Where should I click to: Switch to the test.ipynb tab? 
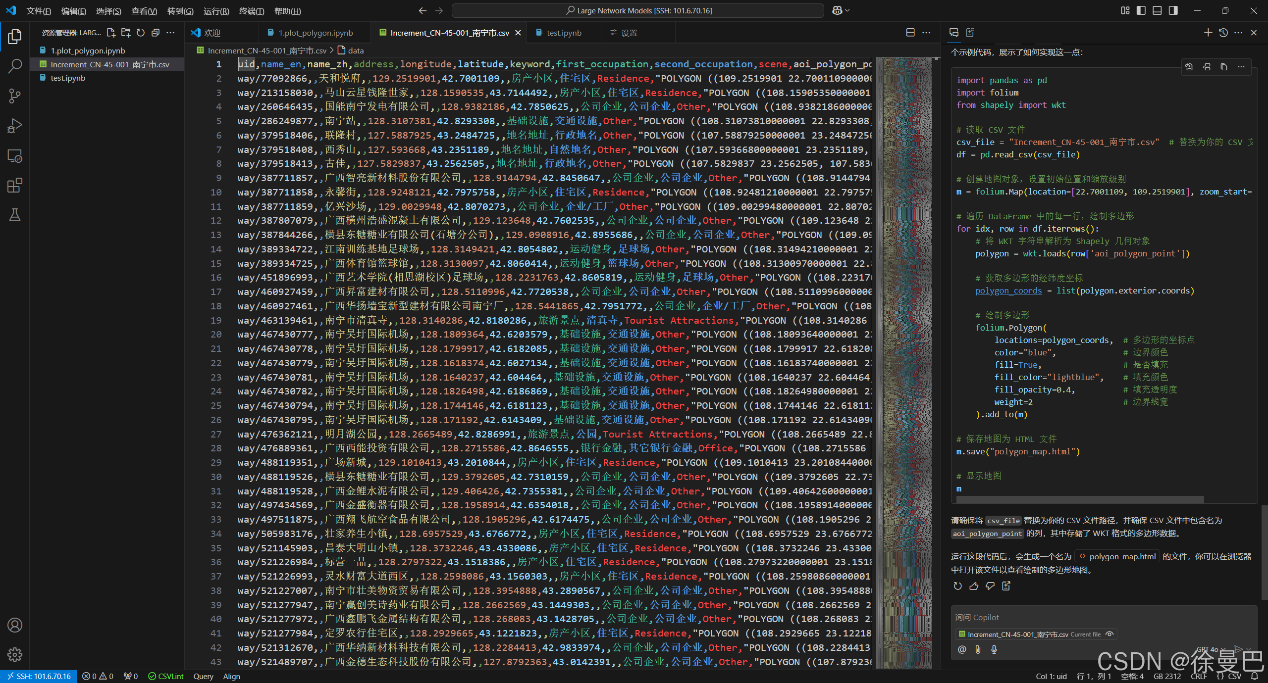(x=564, y=33)
